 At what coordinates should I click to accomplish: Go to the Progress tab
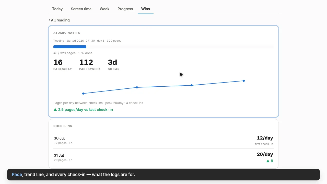click(125, 9)
